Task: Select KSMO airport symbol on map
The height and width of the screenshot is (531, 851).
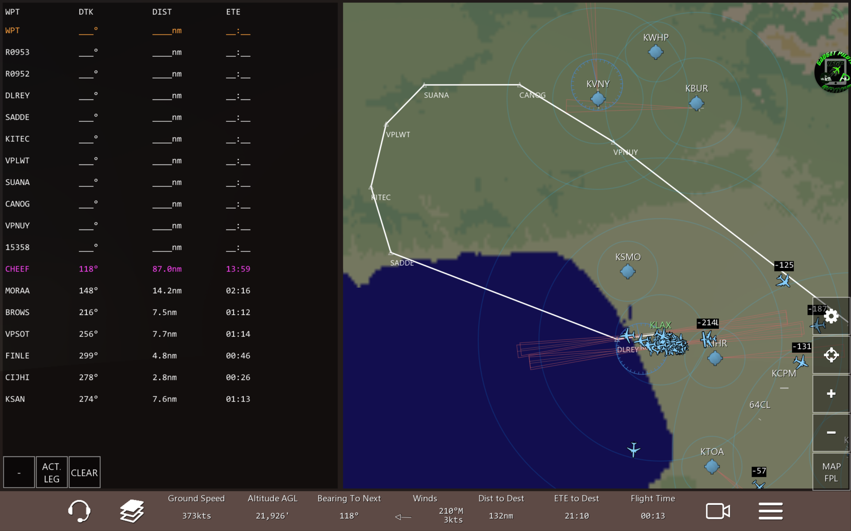Action: pyautogui.click(x=628, y=271)
